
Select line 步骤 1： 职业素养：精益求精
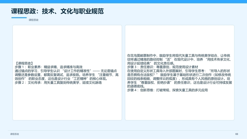(49, 67)
